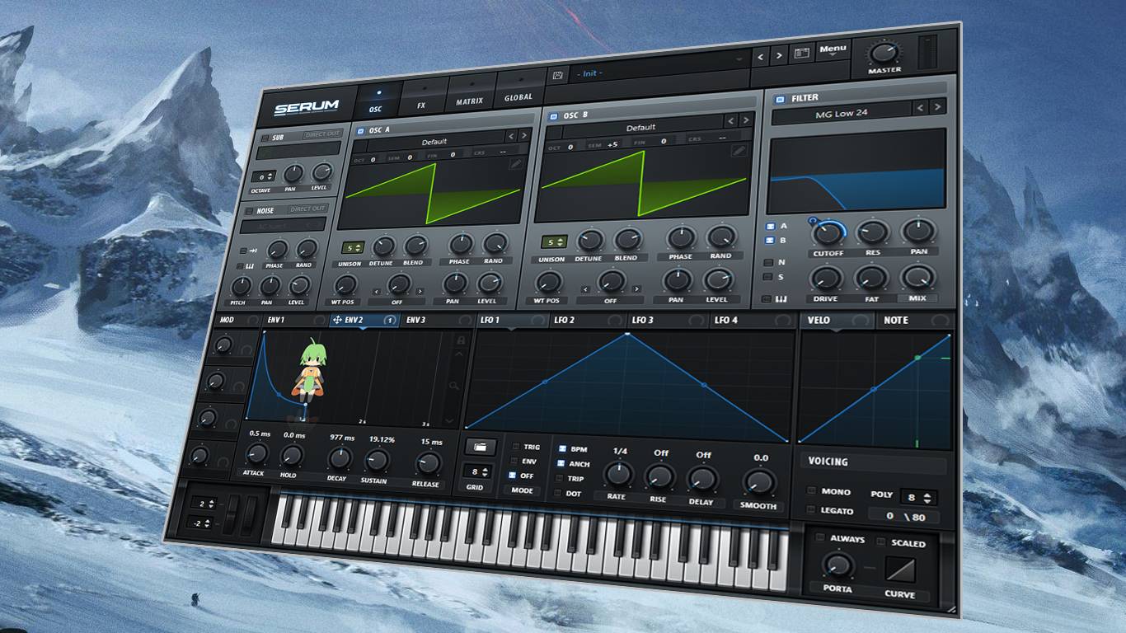Screen dimensions: 1126x633
Task: Click OSC A previous warp mode arrow
Action: [376, 292]
